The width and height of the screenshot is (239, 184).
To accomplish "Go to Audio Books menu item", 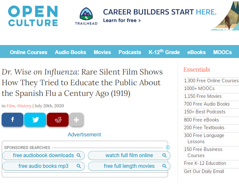I will tap(71, 52).
